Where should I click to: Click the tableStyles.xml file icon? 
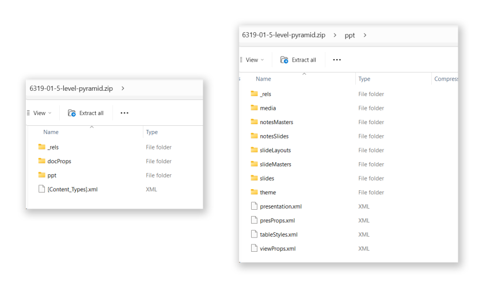(x=254, y=234)
